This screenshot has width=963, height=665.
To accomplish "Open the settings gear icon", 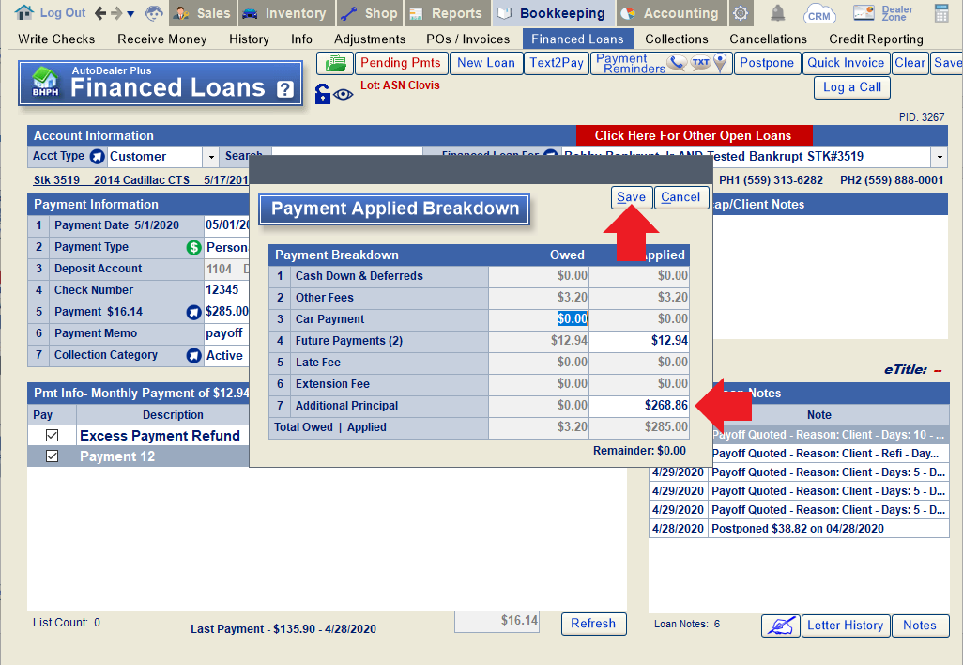I will pyautogui.click(x=741, y=13).
